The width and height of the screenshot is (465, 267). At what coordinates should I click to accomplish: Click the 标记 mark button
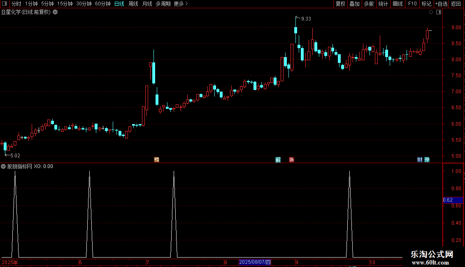pyautogui.click(x=426, y=4)
